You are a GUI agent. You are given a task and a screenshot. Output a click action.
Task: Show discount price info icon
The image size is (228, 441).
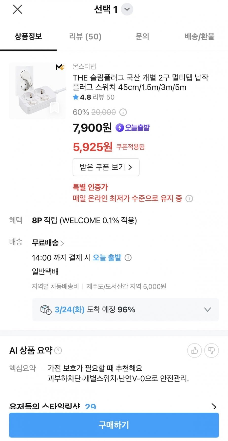[x=123, y=112]
